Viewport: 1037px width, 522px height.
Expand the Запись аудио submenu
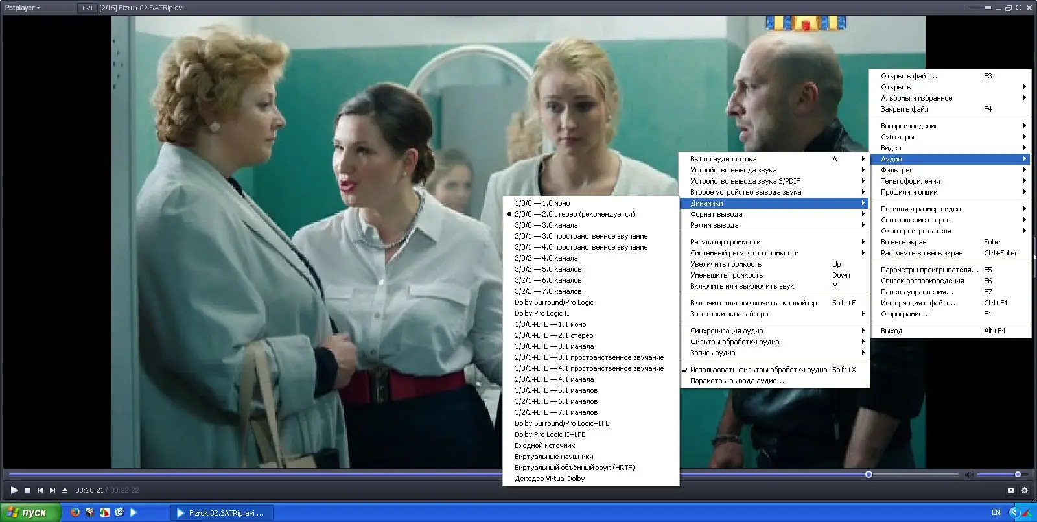[x=774, y=353]
